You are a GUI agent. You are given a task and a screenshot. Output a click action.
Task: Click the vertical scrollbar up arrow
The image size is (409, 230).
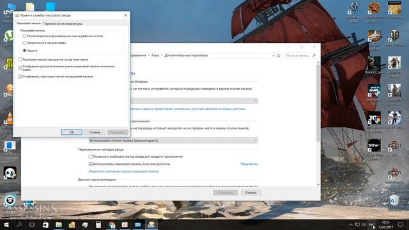pos(318,63)
